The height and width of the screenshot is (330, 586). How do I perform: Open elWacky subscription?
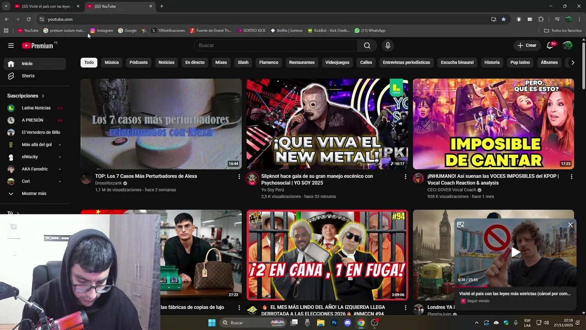pyautogui.click(x=35, y=157)
